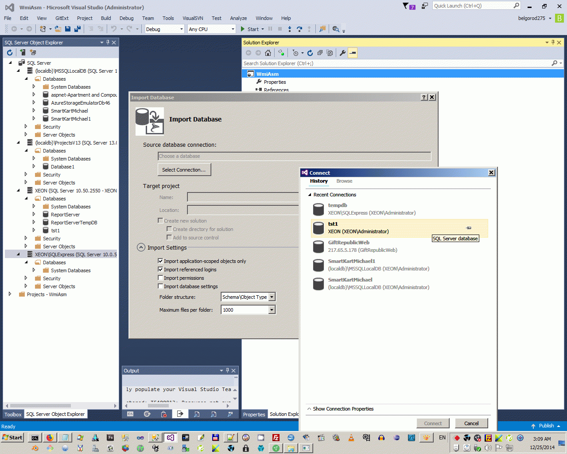Check the Add to source control checkbox

tap(169, 238)
